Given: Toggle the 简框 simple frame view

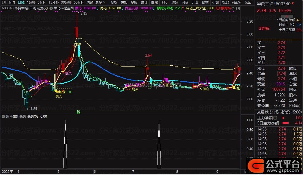Looking at the screenshot, I should point(205,2).
